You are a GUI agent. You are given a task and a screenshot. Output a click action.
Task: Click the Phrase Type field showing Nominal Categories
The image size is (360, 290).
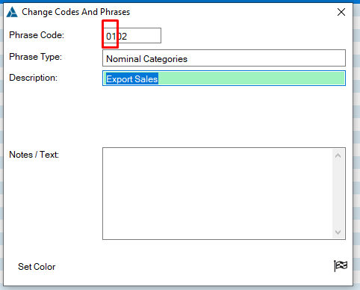[x=224, y=58]
